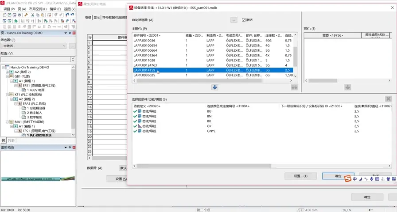This screenshot has width=397, height=212.
Task: Click the horizontal scrollbar in 附件 pane
Action: click(x=323, y=80)
